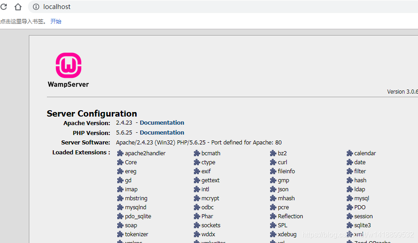Open Apache Version Documentation link

162,123
